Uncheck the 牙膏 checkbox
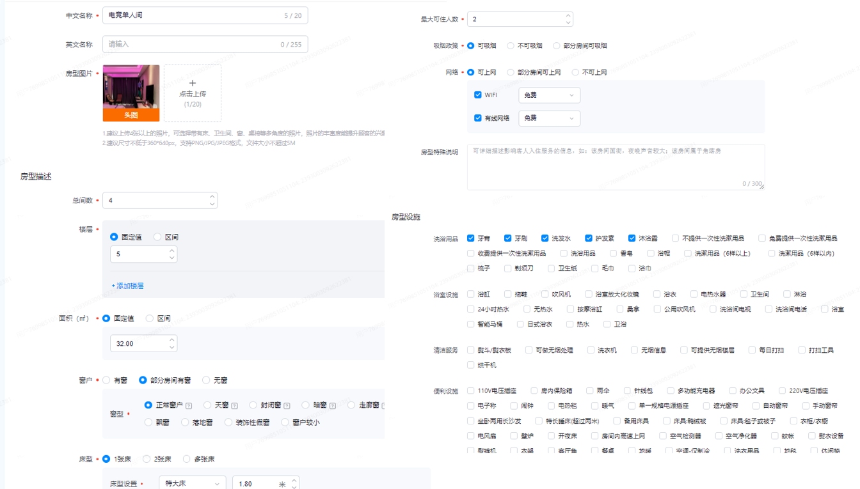860x489 pixels. click(x=471, y=238)
